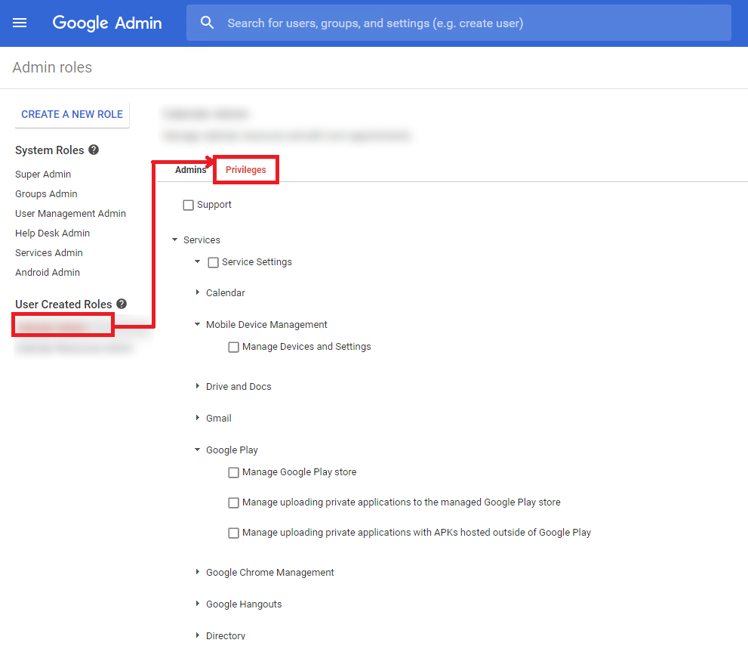
Task: Click the User Created Roles help icon
Action: point(122,304)
